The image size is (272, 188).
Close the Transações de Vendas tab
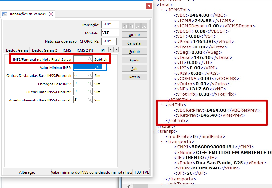pyautogui.click(x=51, y=14)
